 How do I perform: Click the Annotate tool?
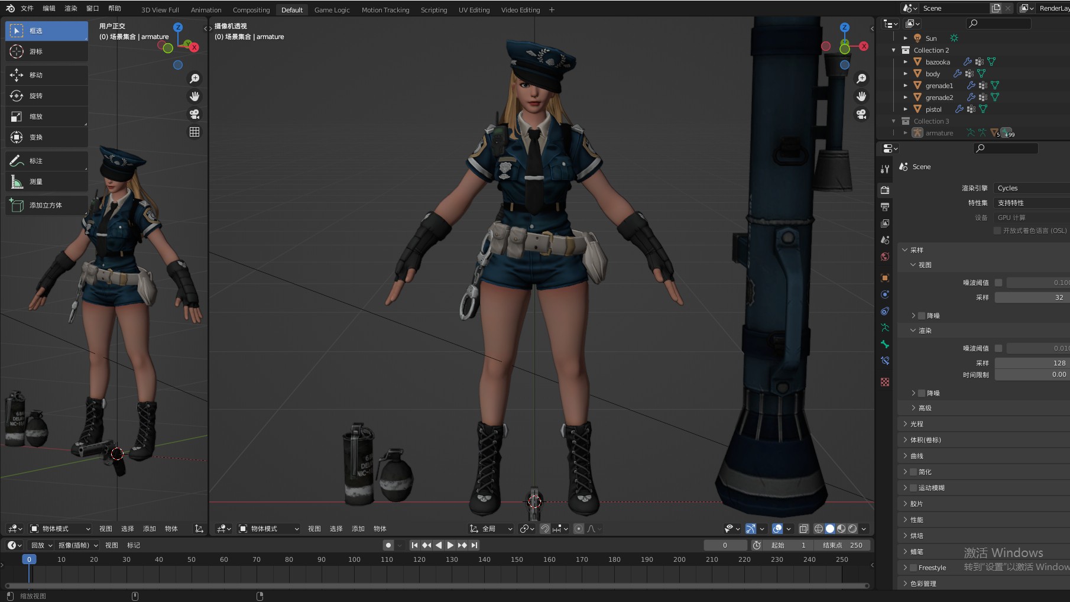[46, 161]
